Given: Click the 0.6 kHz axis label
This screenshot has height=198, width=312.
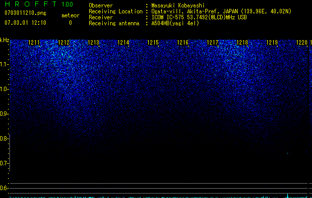Looking at the screenshot, I should (4, 188).
